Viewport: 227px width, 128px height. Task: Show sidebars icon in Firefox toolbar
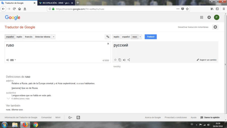pos(217,9)
